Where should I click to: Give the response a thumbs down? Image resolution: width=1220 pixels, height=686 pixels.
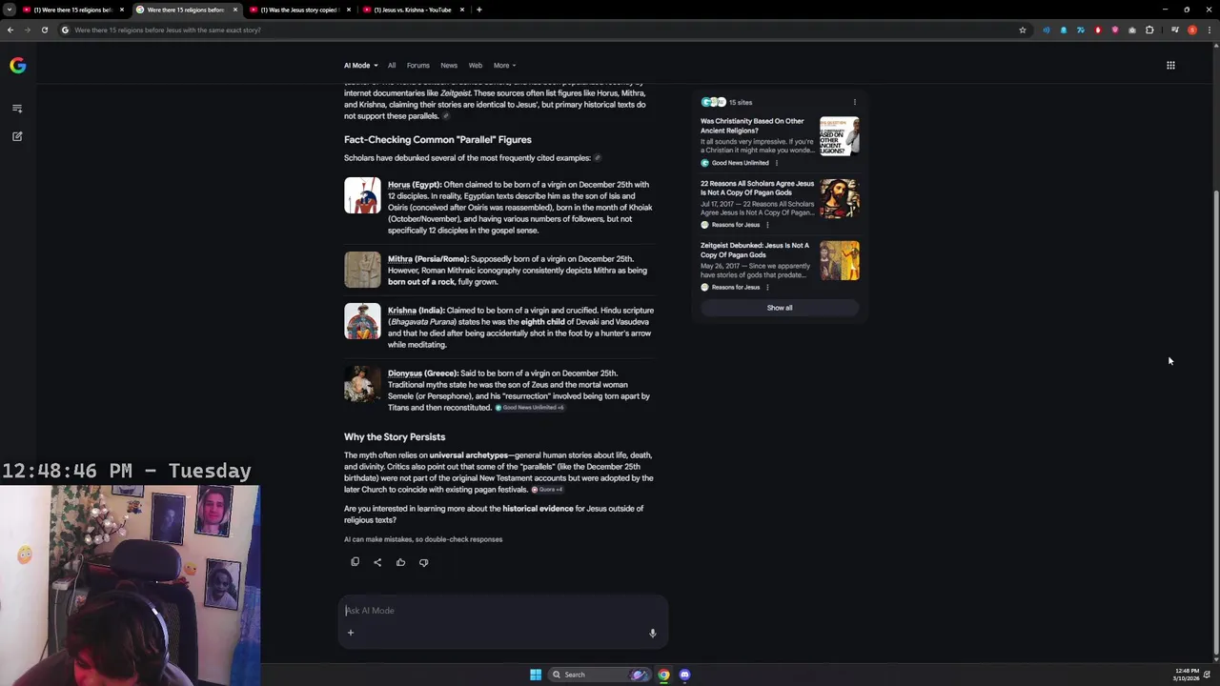pyautogui.click(x=423, y=562)
